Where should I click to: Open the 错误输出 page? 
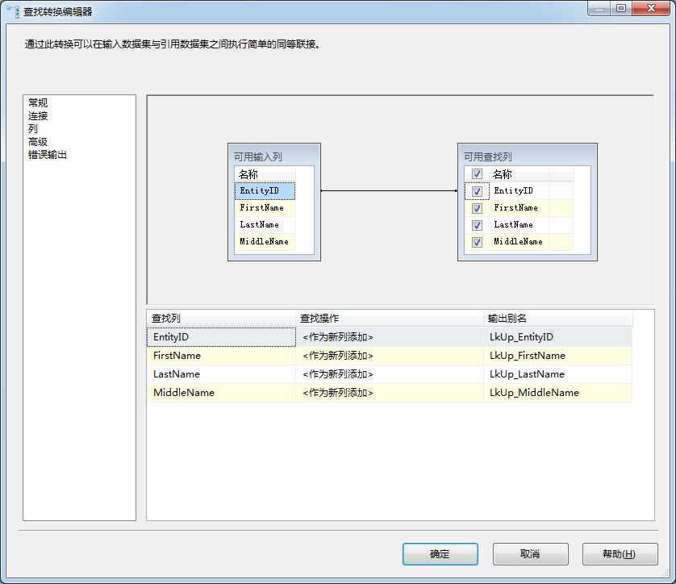48,154
